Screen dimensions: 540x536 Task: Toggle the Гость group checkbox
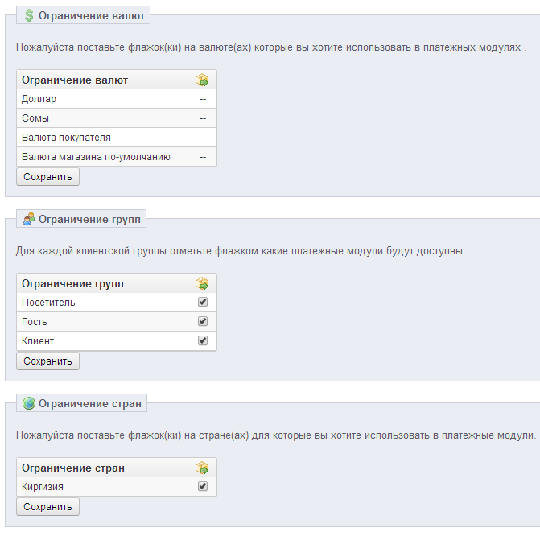click(x=203, y=321)
